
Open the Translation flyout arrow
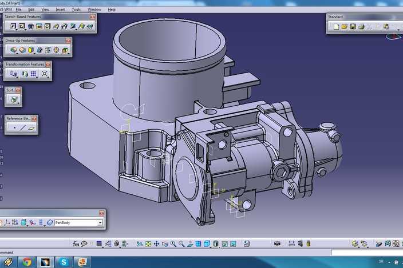click(x=18, y=78)
